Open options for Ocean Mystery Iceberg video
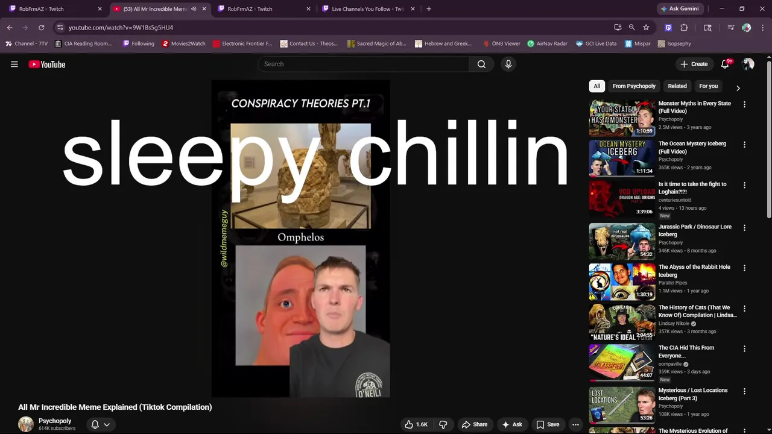 point(744,145)
